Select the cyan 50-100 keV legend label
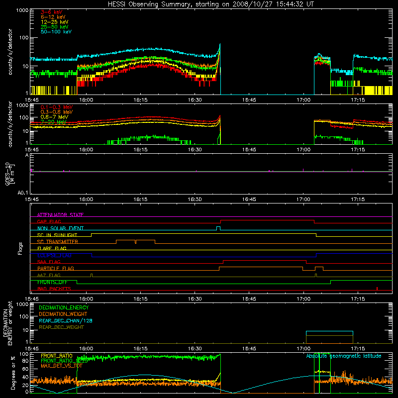This screenshot has height=398, width=398. 56,31
